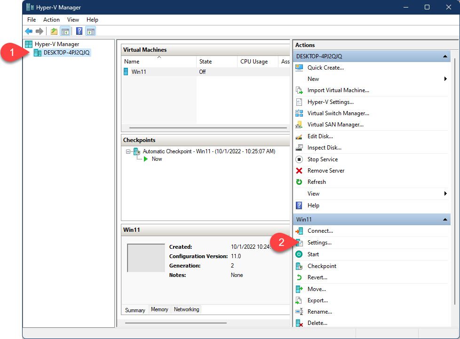Select DESKTOP-4PJ2QJQ in the tree

tap(67, 53)
